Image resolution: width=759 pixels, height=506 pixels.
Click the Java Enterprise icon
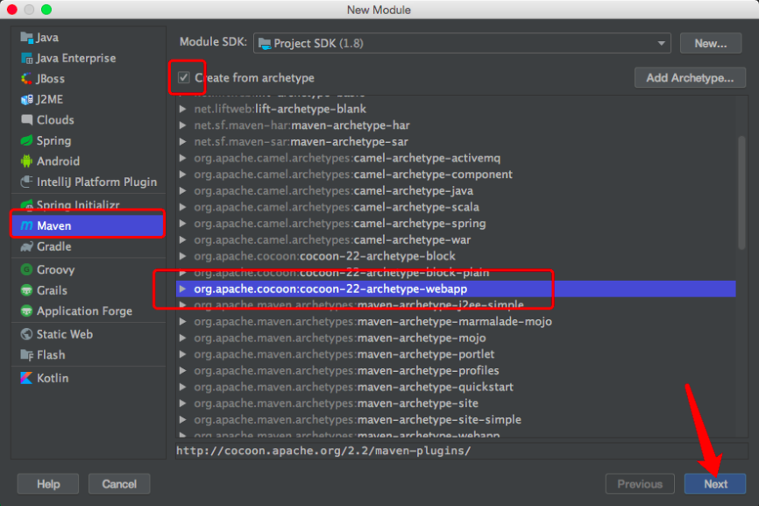tap(26, 58)
